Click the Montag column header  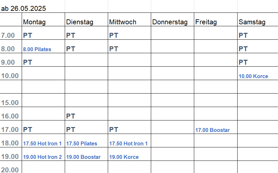43,19
